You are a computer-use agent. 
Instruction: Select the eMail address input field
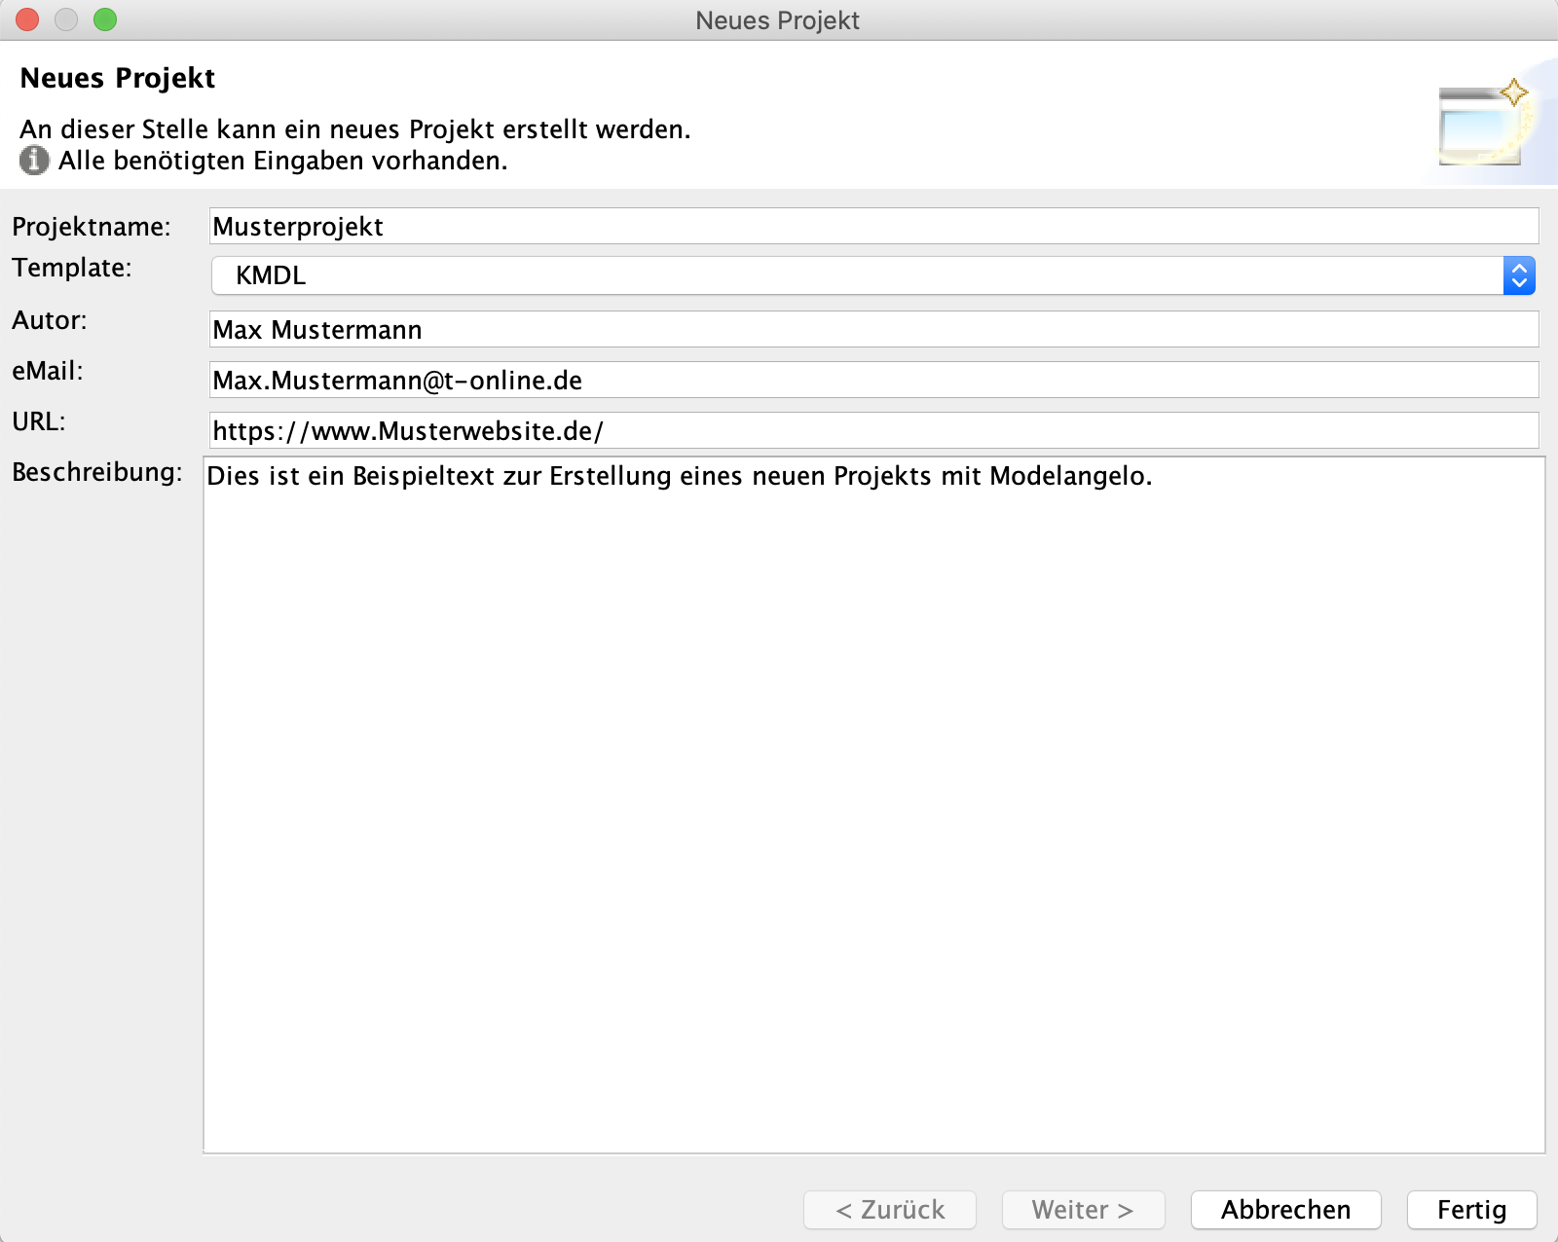[x=872, y=381]
